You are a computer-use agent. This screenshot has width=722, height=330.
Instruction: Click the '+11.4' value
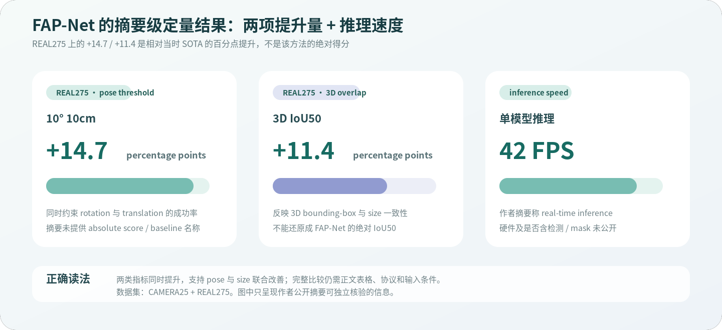tap(303, 150)
